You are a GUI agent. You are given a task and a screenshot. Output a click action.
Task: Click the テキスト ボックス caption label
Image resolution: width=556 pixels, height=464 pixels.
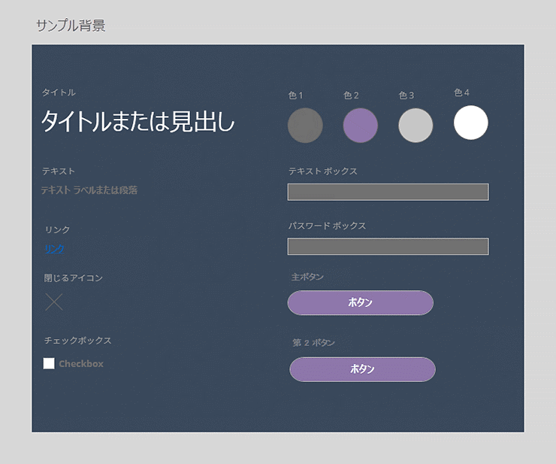point(322,171)
